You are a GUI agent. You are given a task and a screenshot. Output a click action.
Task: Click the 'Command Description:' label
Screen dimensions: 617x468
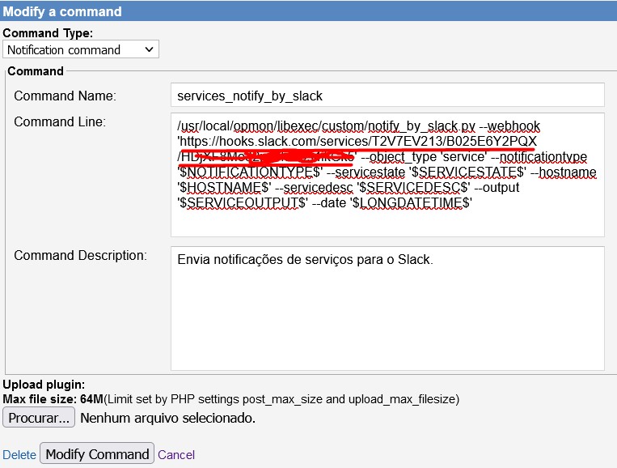click(x=80, y=255)
